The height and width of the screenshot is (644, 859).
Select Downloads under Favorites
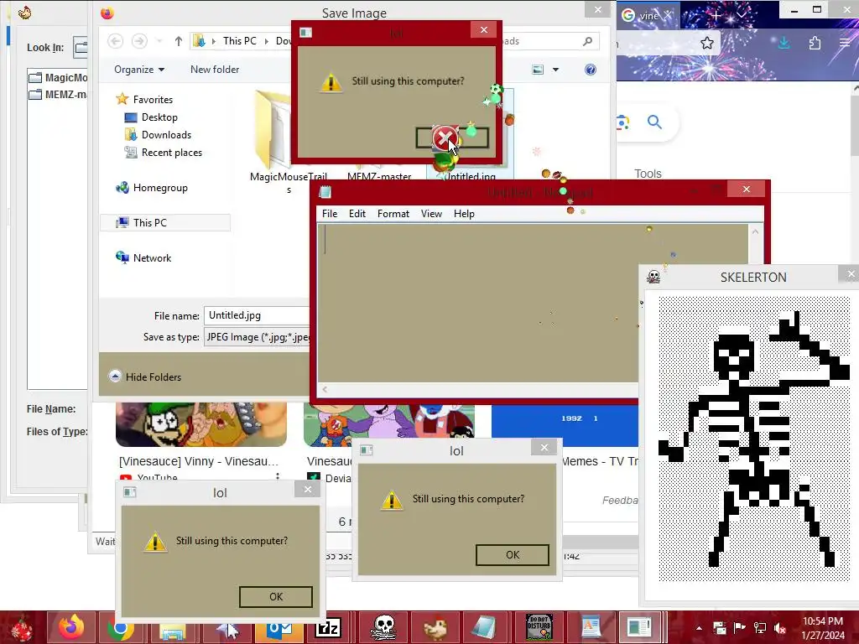coord(158,135)
